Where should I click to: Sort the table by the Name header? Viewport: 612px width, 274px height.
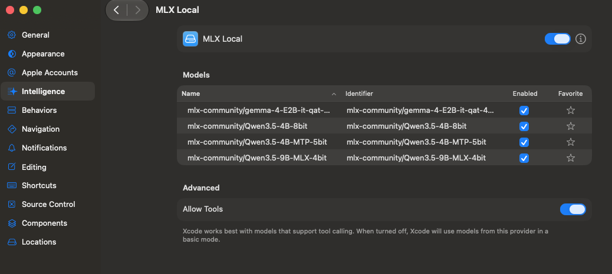[190, 94]
